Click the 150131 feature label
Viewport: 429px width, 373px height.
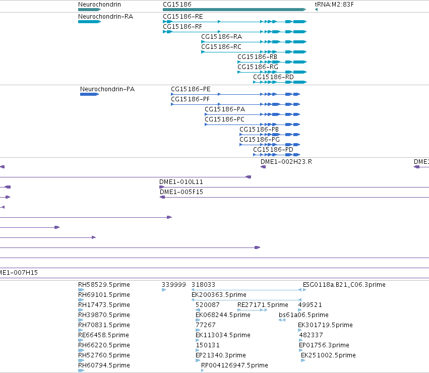pos(208,345)
